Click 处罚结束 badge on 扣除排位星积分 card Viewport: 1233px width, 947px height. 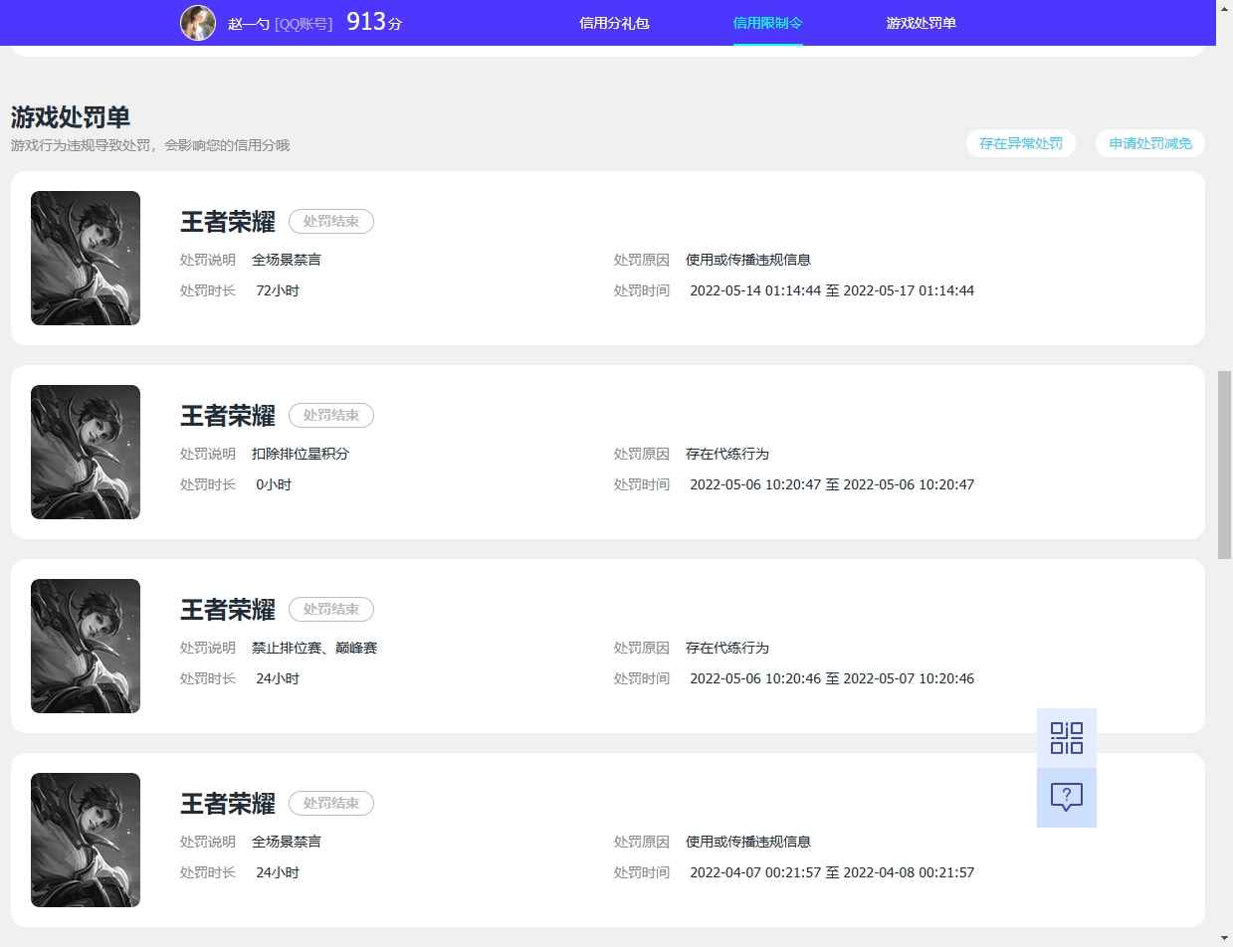point(331,415)
